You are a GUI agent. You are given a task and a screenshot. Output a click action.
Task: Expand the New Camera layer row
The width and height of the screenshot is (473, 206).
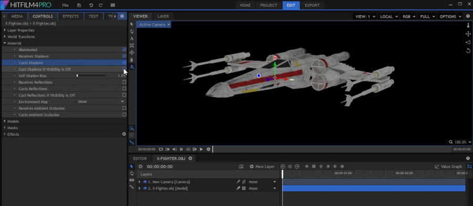tap(139, 182)
